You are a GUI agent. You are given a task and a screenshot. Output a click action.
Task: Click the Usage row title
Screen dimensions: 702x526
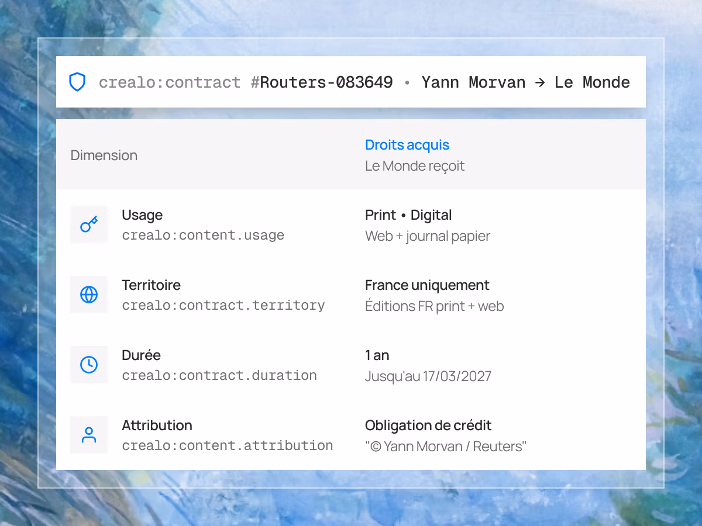142,215
